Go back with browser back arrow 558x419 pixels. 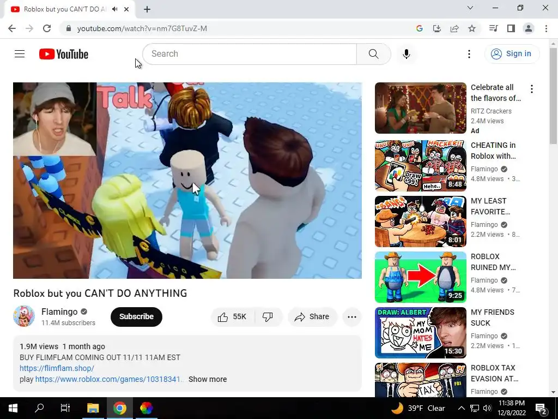[12, 28]
